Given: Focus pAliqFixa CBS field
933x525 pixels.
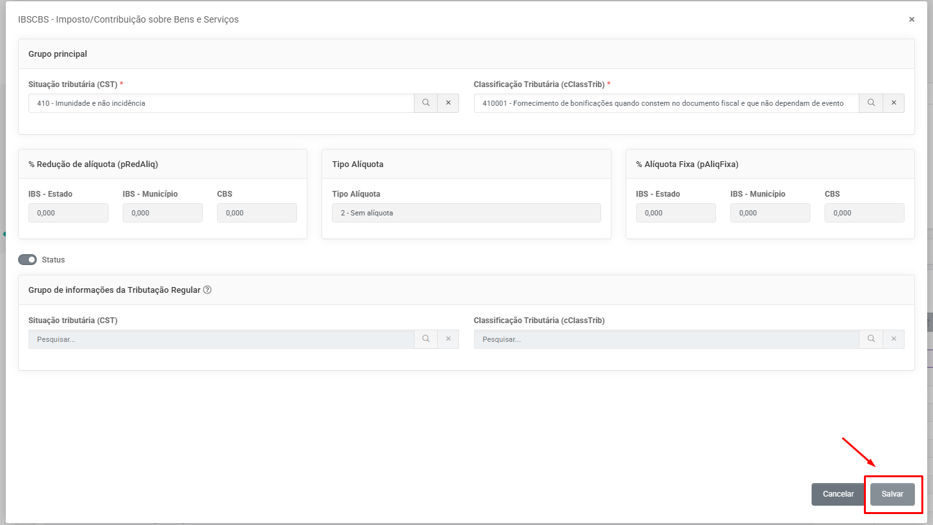Looking at the screenshot, I should tap(865, 213).
